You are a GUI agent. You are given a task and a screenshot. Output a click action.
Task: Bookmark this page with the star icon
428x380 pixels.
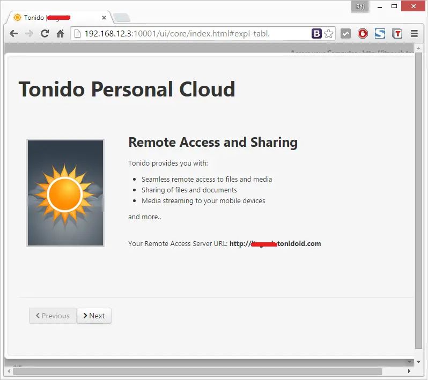point(329,34)
